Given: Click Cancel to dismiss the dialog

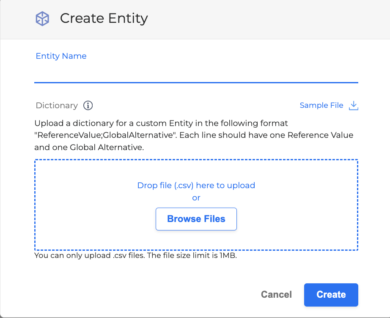Looking at the screenshot, I should click(x=276, y=295).
